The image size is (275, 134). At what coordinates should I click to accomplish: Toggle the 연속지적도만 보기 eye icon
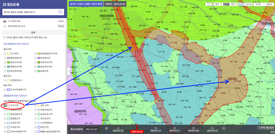point(5,26)
